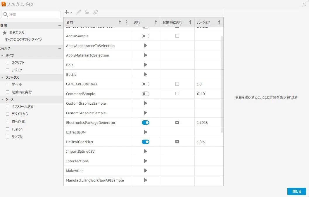The width and height of the screenshot is (309, 197).
Task: Click the star icon beside お気に入り
Action: tap(5, 33)
